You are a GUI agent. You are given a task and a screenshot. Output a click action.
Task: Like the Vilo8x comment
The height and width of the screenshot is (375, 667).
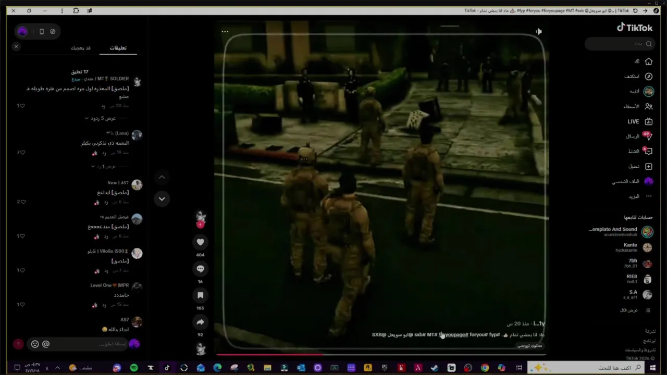point(22,270)
